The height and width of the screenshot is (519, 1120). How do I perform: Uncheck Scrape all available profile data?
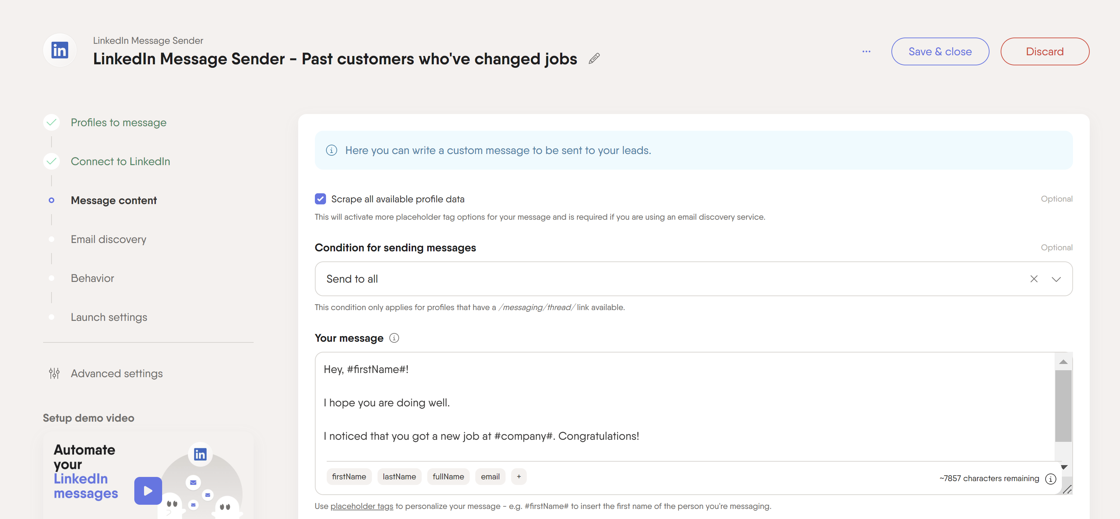point(320,199)
